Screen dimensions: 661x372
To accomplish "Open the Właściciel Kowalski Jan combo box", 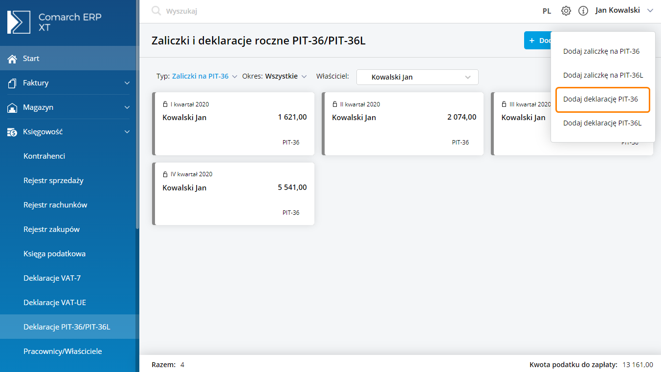I will [x=417, y=77].
